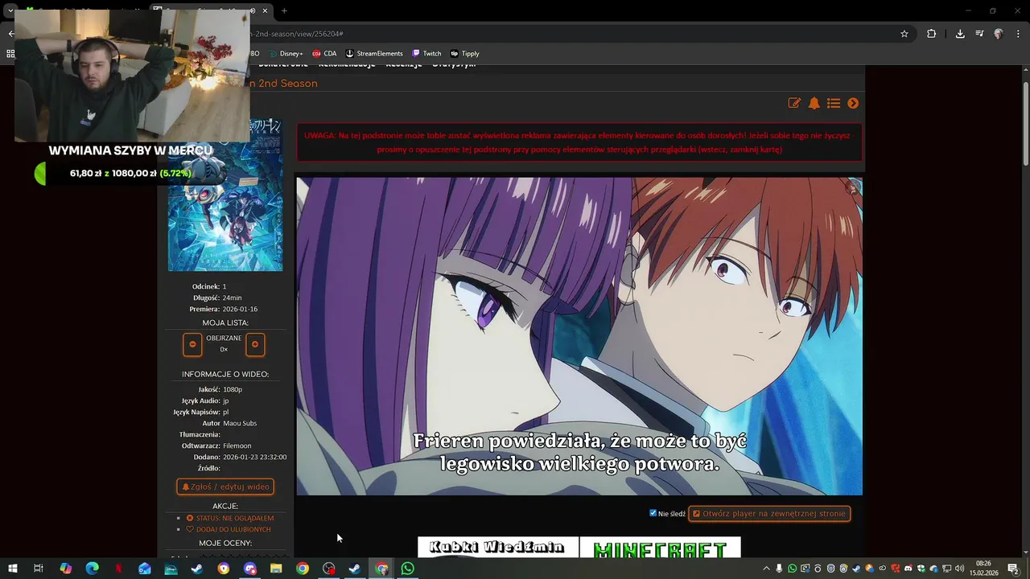This screenshot has width=1030, height=579.
Task: Click the Windows Security tray icon
Action: 921,569
